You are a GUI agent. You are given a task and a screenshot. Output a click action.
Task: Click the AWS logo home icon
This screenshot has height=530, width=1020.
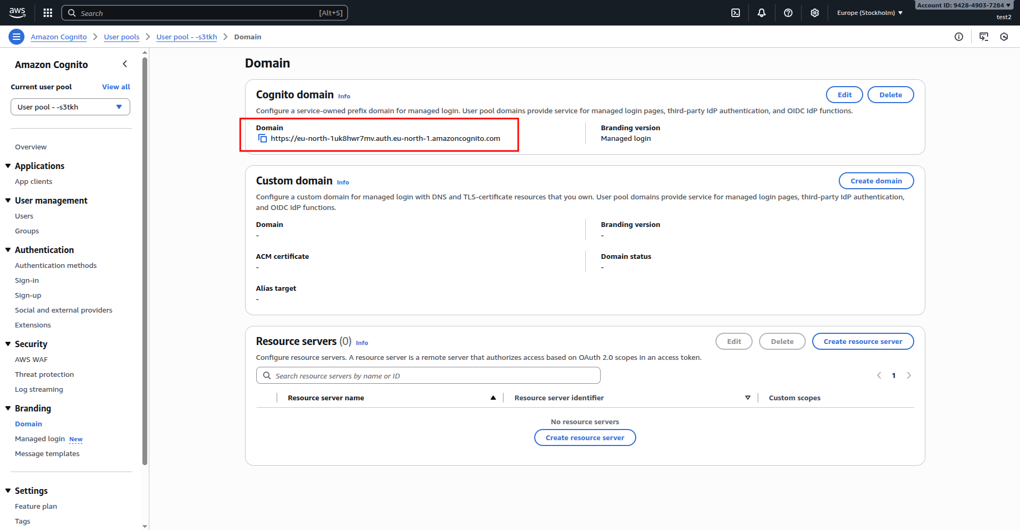pyautogui.click(x=17, y=13)
